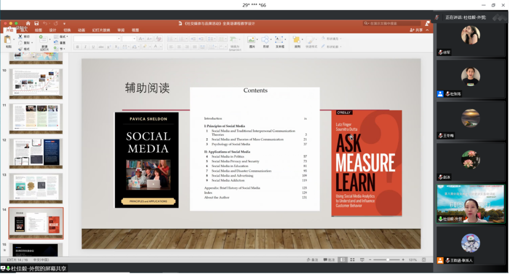Image resolution: width=510 pixels, height=274 pixels.
Task: Click the Redo/repeat icon
Action: point(56,24)
